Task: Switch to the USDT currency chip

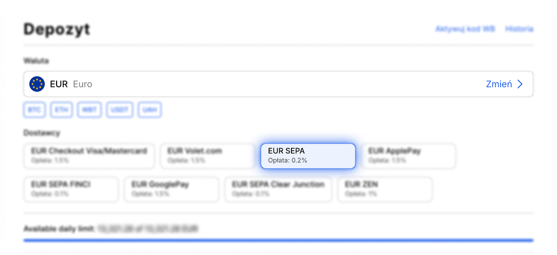Action: 120,110
